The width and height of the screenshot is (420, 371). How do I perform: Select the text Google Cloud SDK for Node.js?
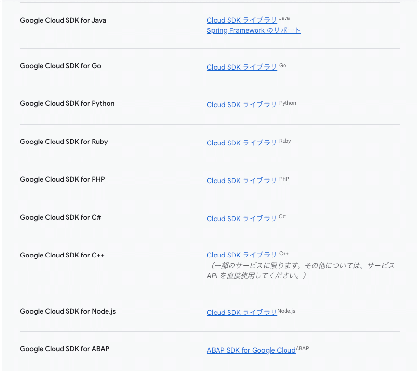click(68, 311)
